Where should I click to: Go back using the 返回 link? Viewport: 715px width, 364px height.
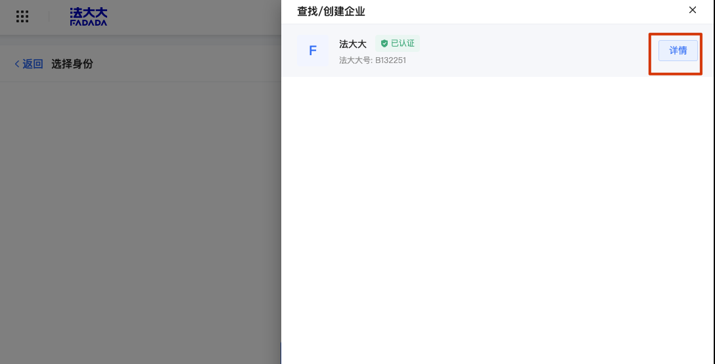(29, 64)
